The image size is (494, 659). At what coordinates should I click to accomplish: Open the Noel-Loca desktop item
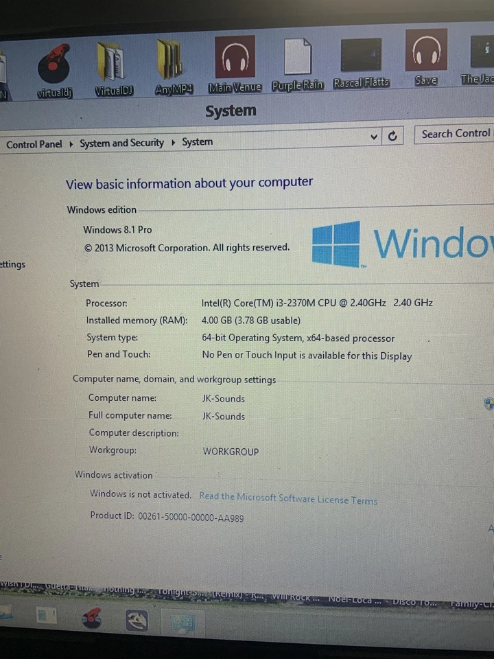[354, 599]
